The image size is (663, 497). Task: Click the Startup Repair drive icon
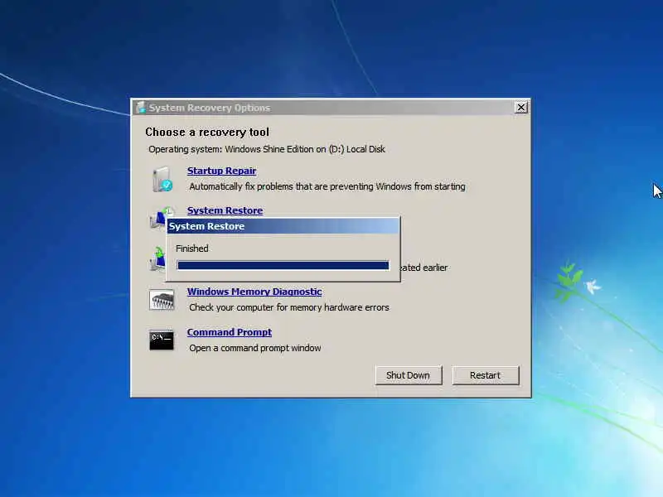pos(162,179)
